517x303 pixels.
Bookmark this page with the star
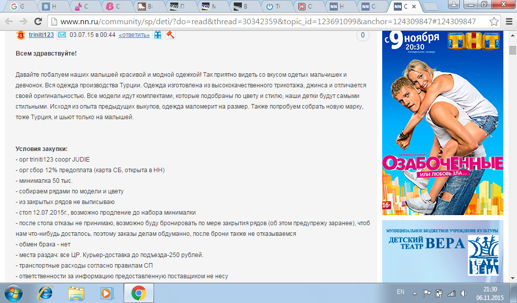tap(494, 22)
